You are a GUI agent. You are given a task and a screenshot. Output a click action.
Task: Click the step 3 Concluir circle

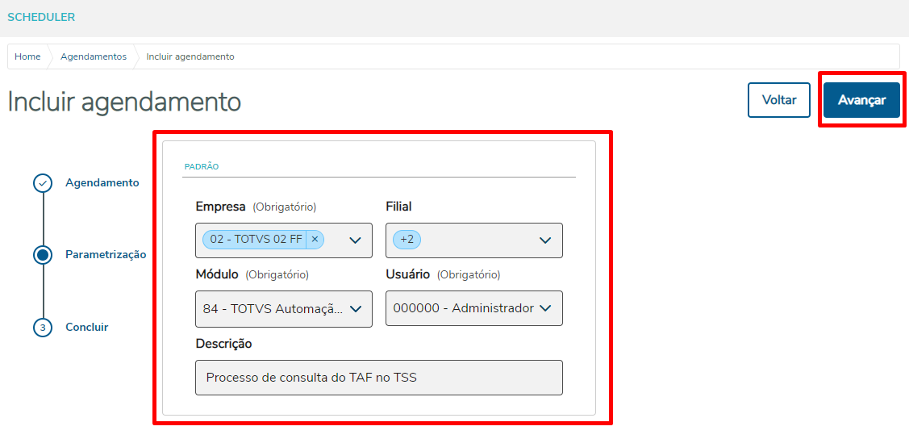tap(42, 327)
